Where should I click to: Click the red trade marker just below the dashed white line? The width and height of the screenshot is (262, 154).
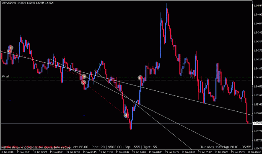83,82
